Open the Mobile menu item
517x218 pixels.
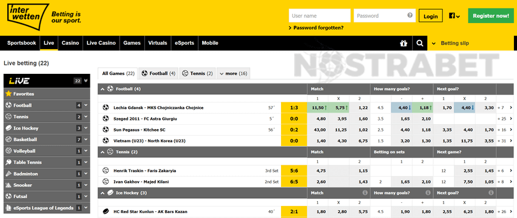tap(210, 43)
